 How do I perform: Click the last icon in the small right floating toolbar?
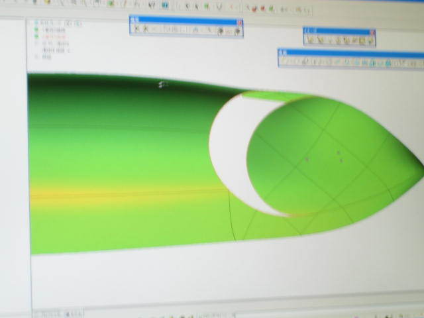pos(371,40)
